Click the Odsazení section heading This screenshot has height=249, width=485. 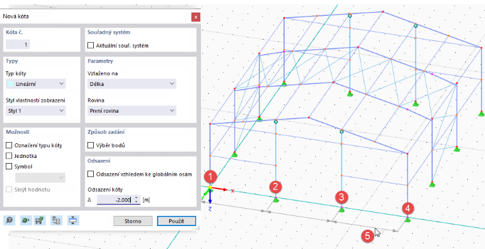(x=99, y=160)
